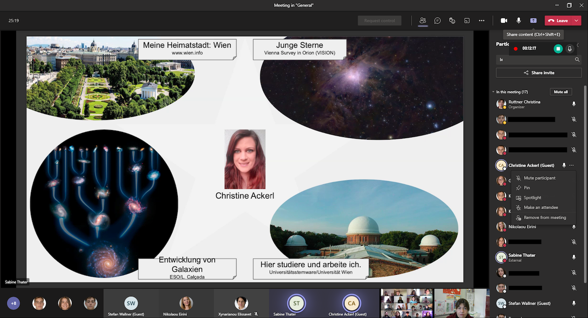Select the Nikolaou Eirini video tile

tap(186, 303)
